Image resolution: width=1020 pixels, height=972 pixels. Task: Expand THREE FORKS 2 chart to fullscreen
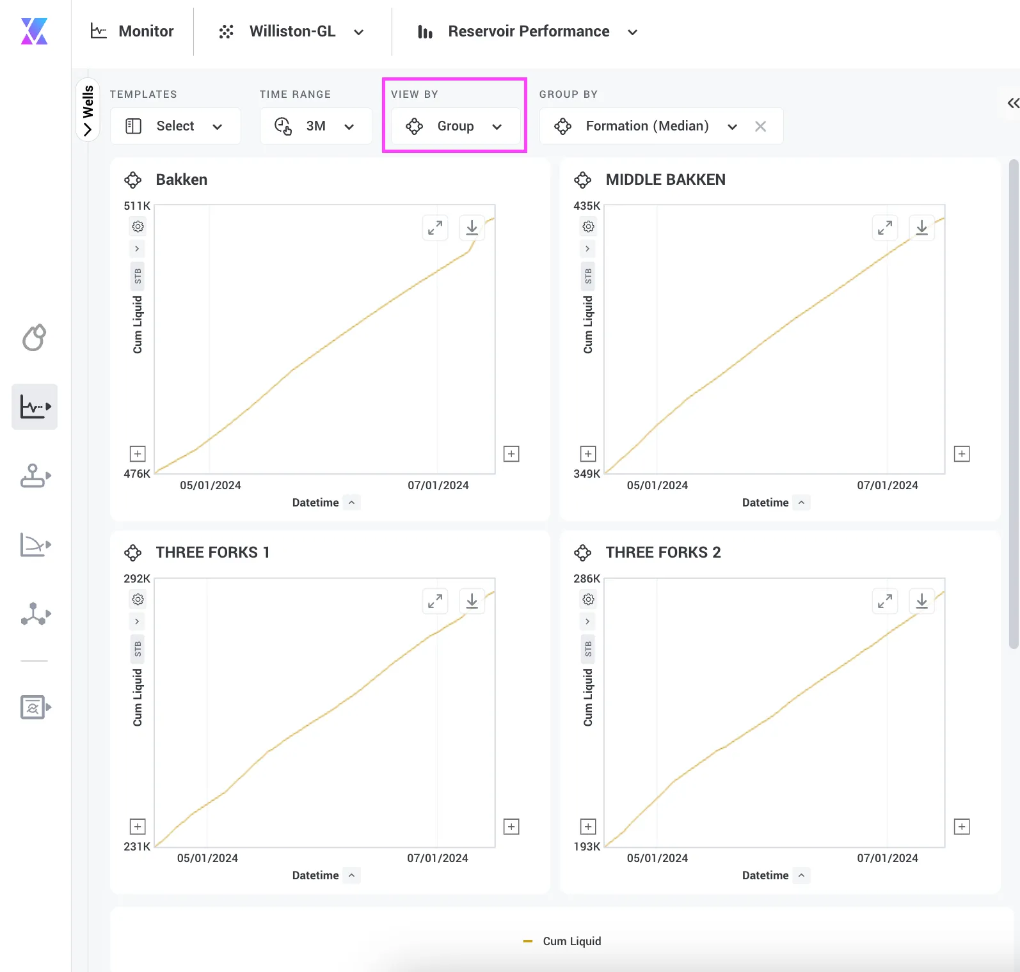coord(885,601)
